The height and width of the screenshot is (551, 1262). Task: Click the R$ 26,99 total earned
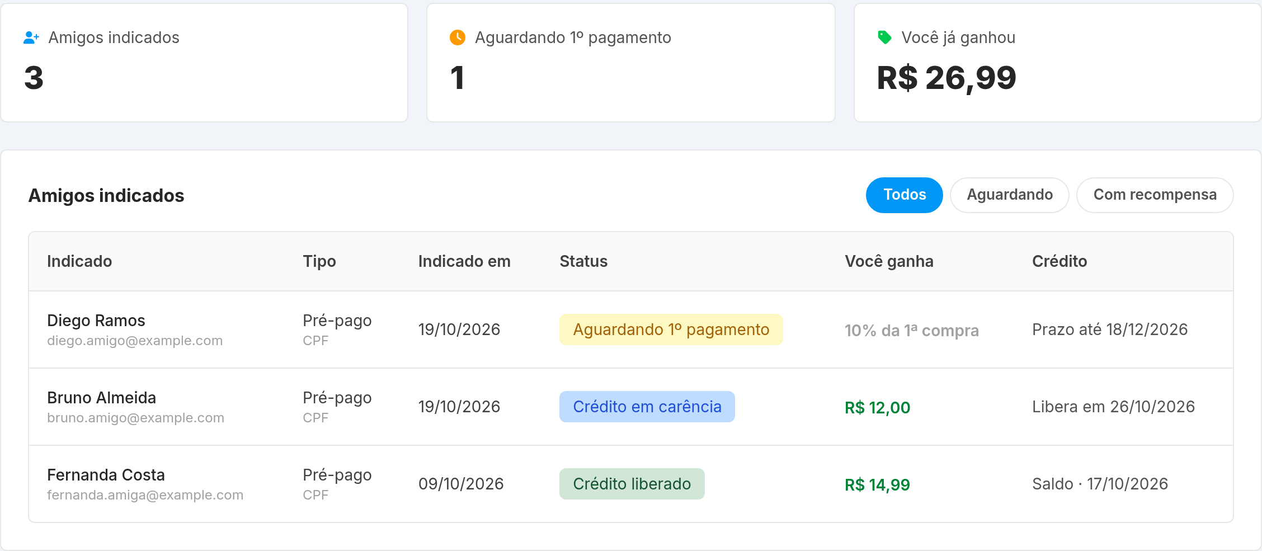(947, 78)
